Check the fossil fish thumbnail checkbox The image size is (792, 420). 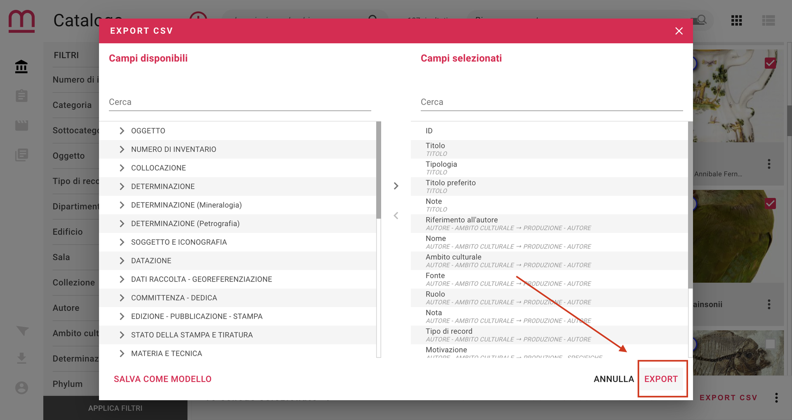[x=770, y=344]
